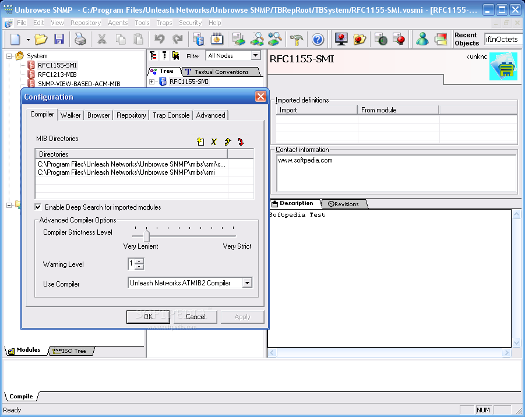
Task: Click the folder with red light icon
Action: [x=360, y=39]
